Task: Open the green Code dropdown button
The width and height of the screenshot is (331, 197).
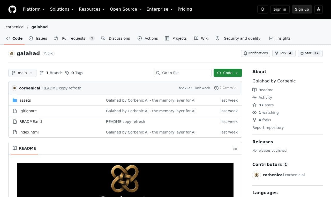Action: (x=228, y=73)
